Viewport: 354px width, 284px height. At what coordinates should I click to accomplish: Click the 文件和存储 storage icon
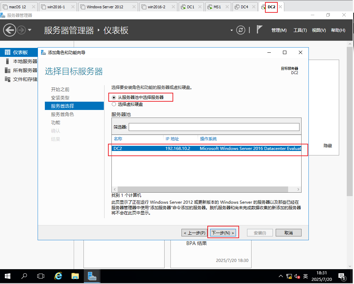8,79
